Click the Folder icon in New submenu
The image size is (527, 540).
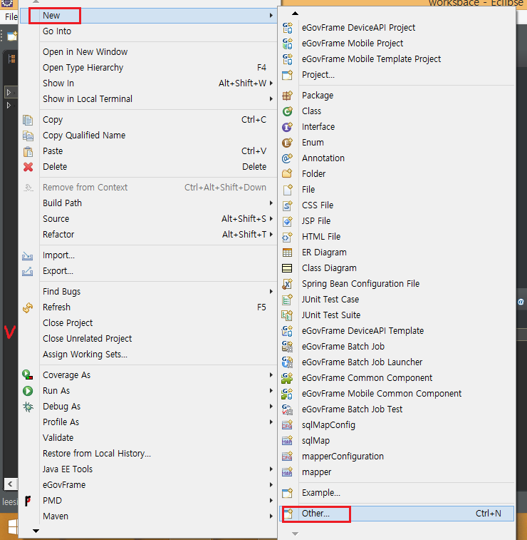(x=288, y=173)
